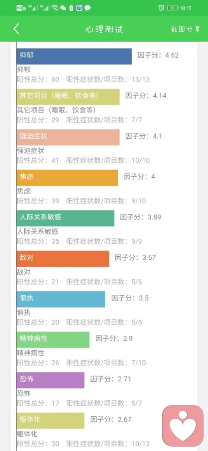Tap the message bubble notification icon

[x=88, y=8]
